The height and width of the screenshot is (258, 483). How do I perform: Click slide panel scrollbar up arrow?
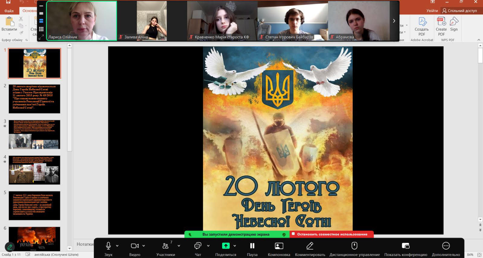69,45
